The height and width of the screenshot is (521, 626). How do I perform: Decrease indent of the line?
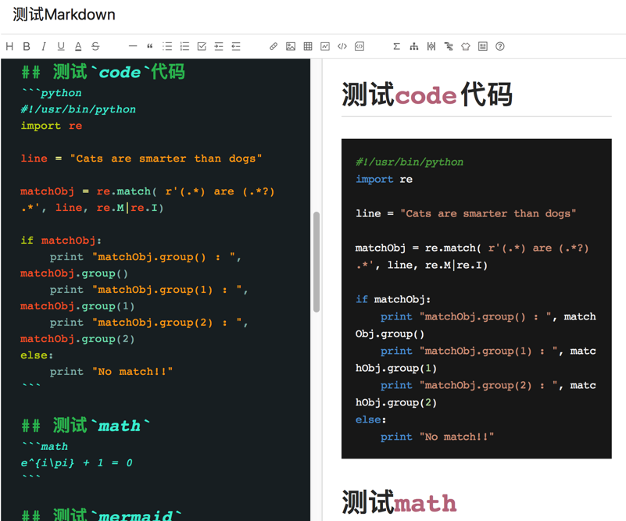click(236, 46)
